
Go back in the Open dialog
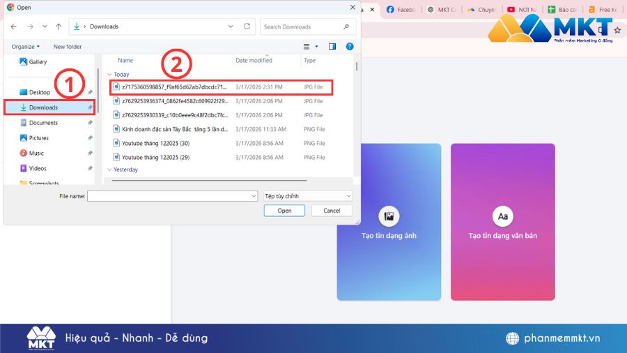pos(14,27)
